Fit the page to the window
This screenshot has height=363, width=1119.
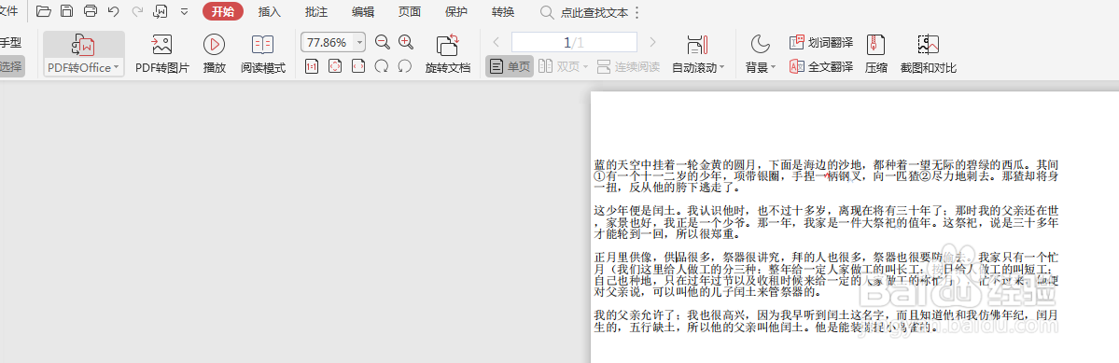[335, 66]
